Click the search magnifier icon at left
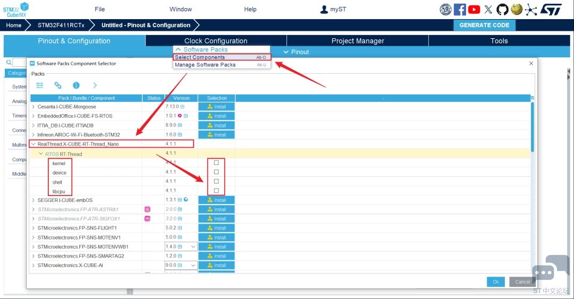 click(9, 63)
